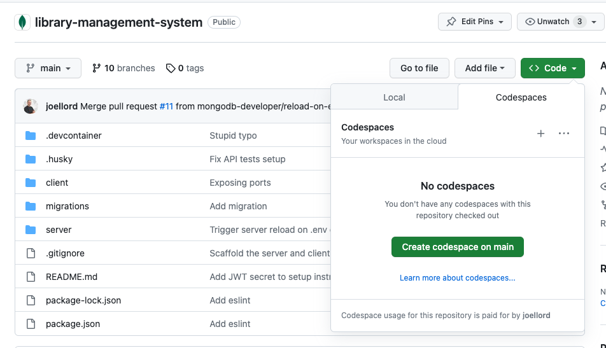Open the README.md file
Image resolution: width=606 pixels, height=348 pixels.
71,277
